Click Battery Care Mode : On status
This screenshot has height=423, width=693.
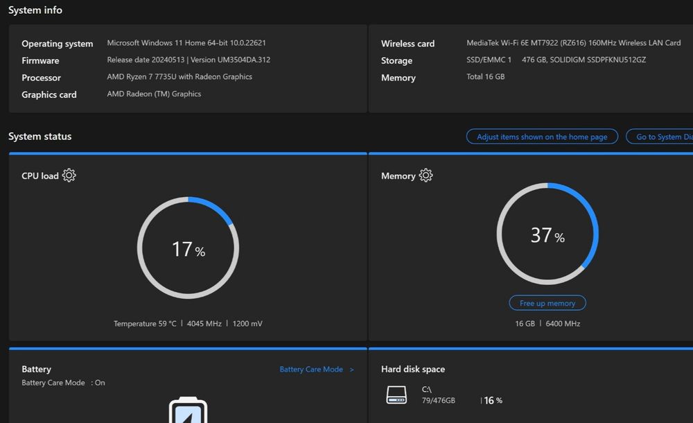point(63,383)
